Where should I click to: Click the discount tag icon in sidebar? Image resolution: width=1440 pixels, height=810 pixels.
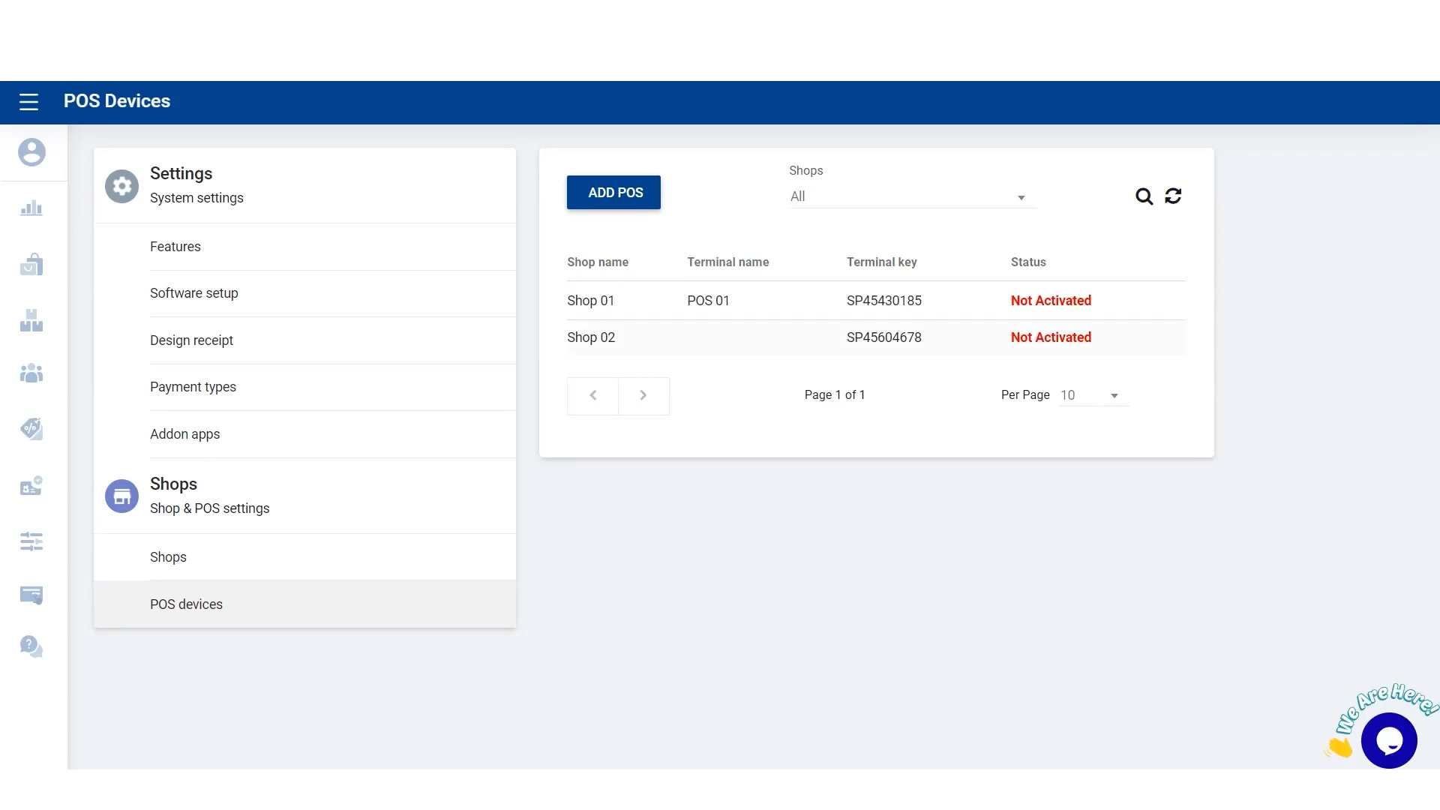point(31,429)
